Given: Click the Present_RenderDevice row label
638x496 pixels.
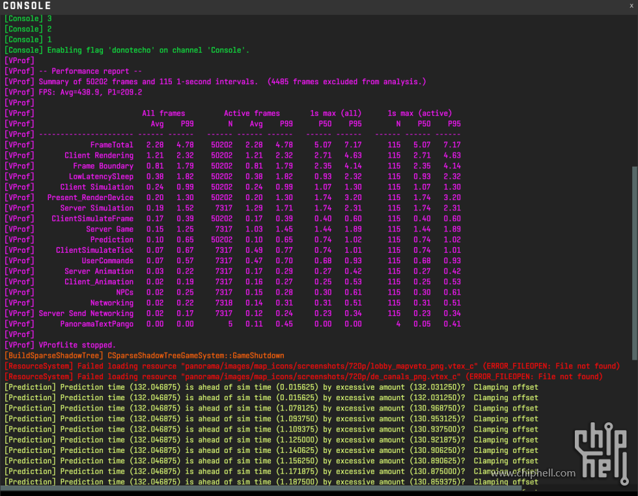Looking at the screenshot, I should pyautogui.click(x=90, y=197).
